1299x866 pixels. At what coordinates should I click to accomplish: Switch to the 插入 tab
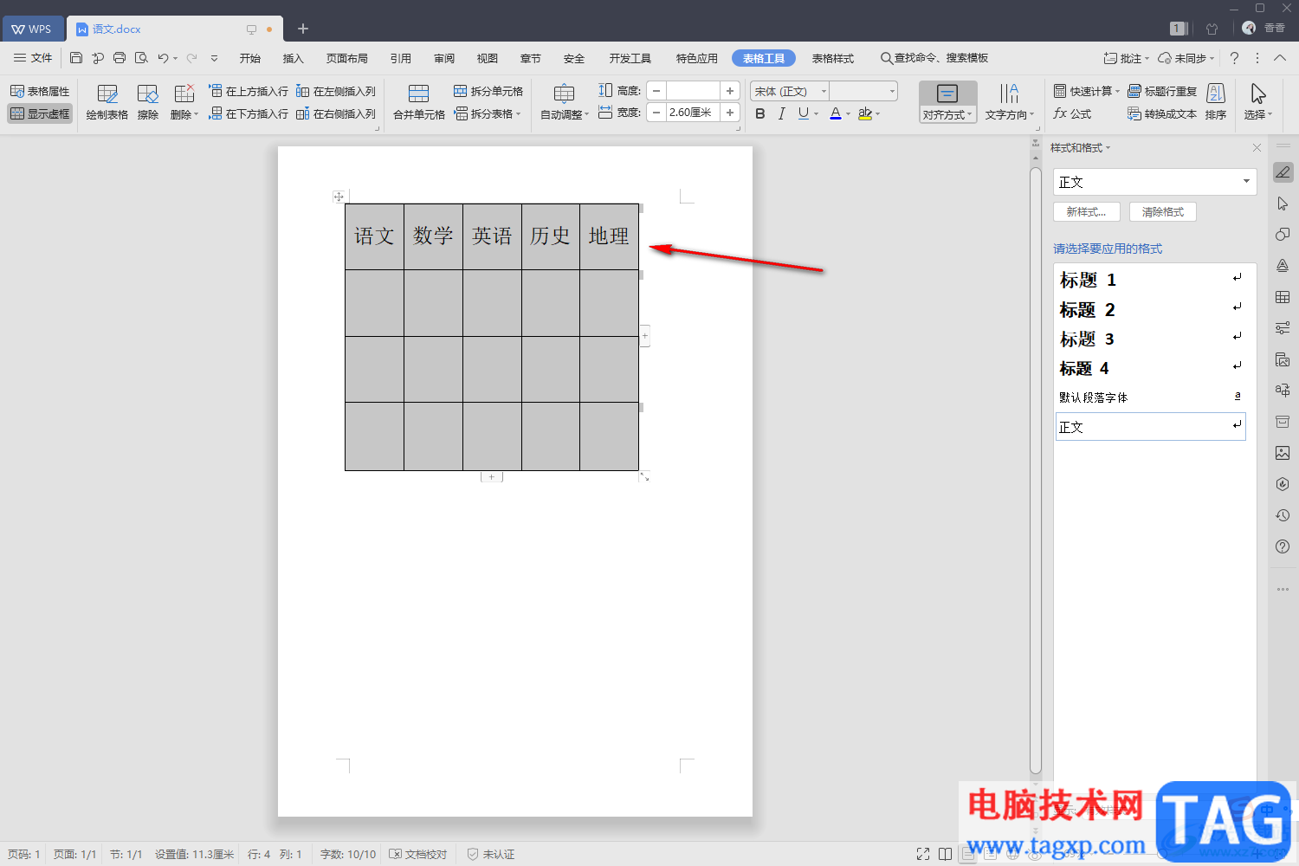(294, 58)
